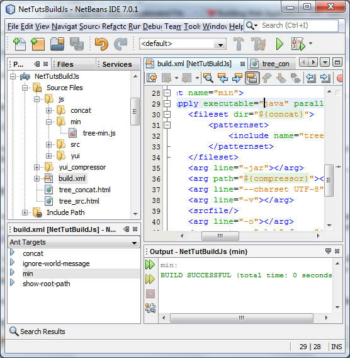The width and height of the screenshot is (350, 358).
Task: Expand the yui folder
Action: (48, 156)
